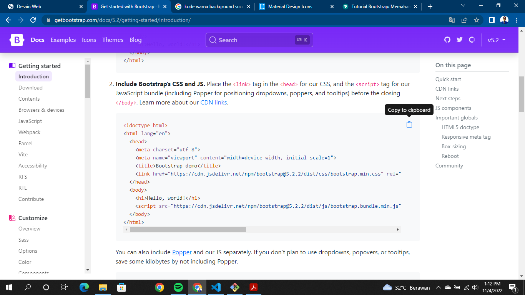The width and height of the screenshot is (525, 295).
Task: Click Chrome back arrow
Action: pyautogui.click(x=8, y=20)
